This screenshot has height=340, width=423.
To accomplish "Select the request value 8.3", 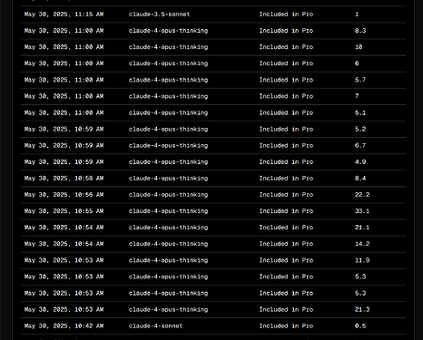I will (x=360, y=31).
